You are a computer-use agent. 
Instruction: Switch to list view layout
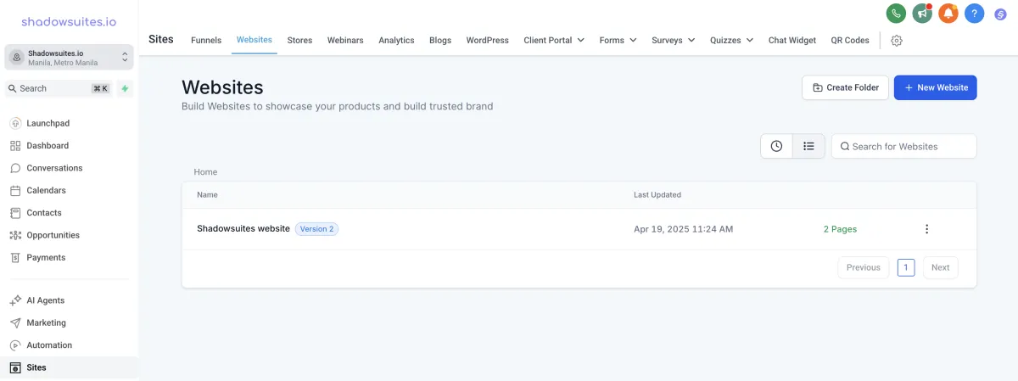(x=808, y=146)
